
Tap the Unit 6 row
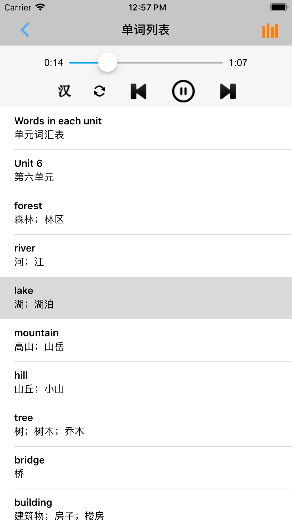[146, 171]
